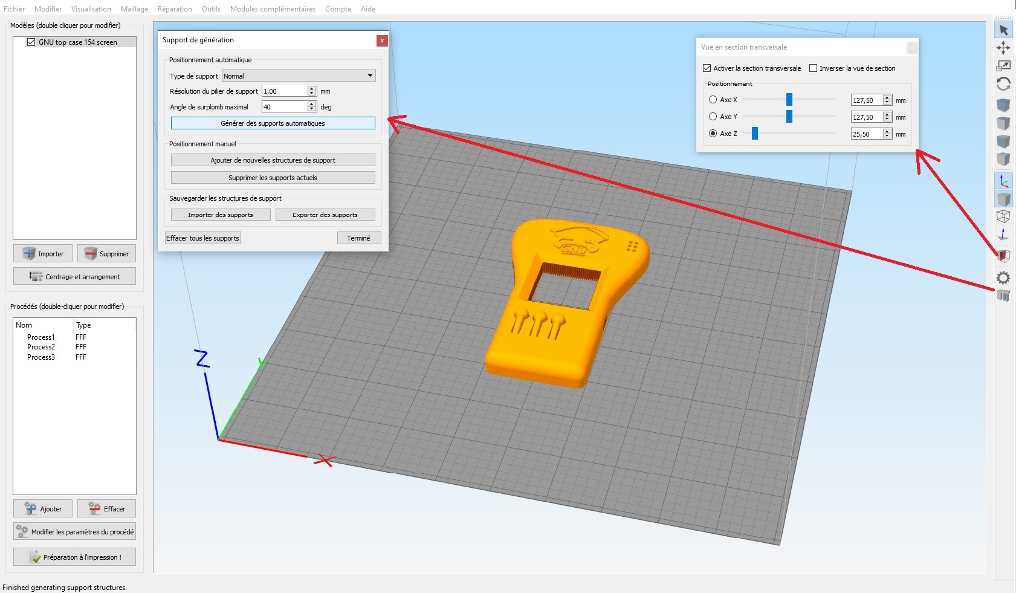Image resolution: width=1016 pixels, height=593 pixels.
Task: Activate the translate view tool
Action: 1003,48
